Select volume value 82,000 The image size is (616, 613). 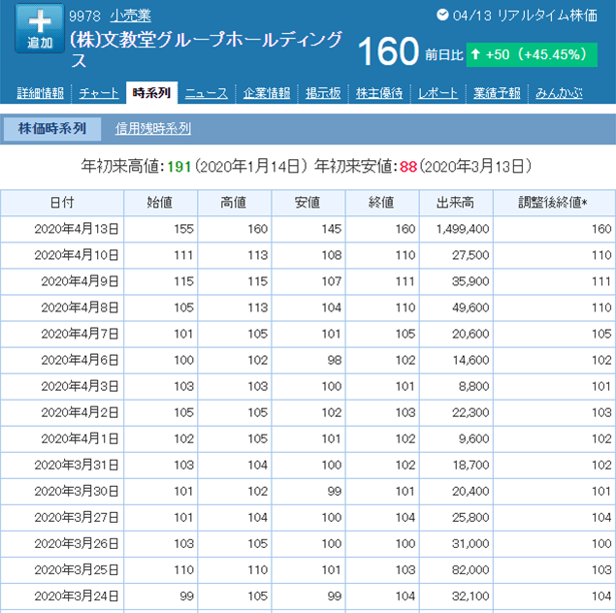pos(470,569)
